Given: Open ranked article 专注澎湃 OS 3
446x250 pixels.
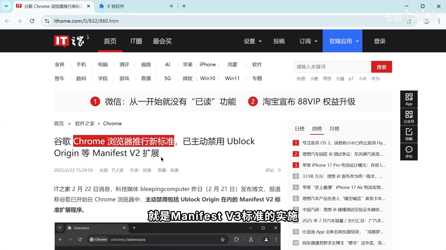Looking at the screenshot, I should pyautogui.click(x=344, y=143).
